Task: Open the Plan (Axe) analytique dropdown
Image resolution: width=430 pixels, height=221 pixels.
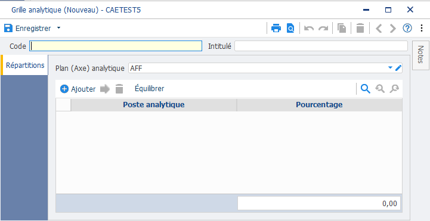Action: click(390, 68)
